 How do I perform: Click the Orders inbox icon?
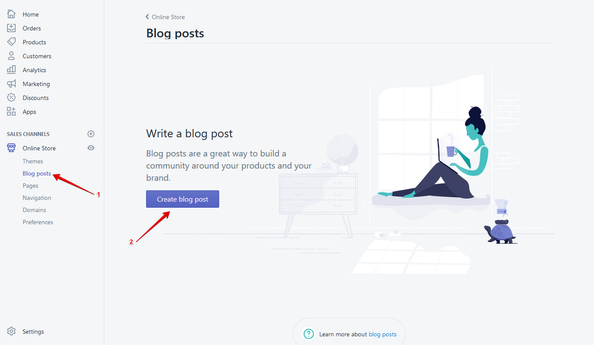tap(11, 28)
